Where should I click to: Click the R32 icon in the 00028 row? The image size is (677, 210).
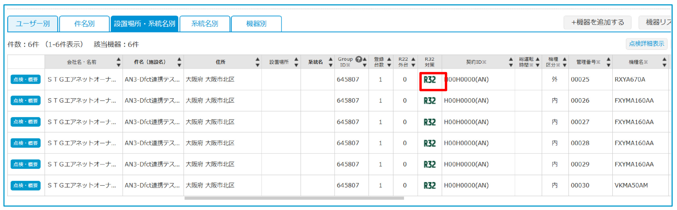(x=429, y=143)
